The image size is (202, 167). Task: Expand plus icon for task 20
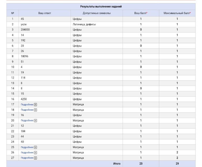(35, 121)
